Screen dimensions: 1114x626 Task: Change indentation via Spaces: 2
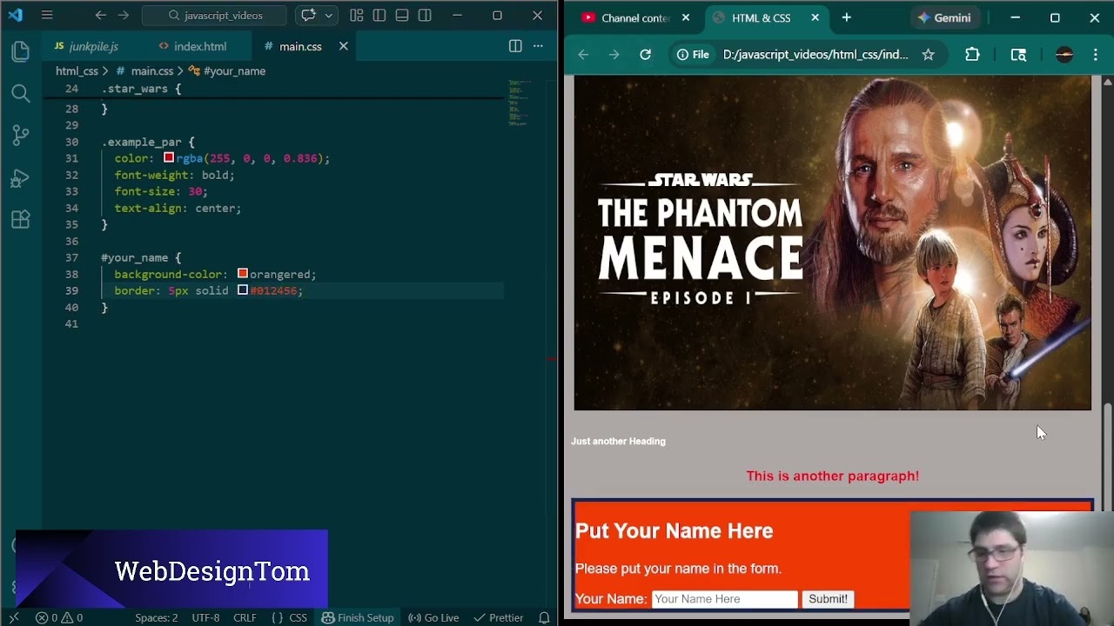tap(157, 618)
